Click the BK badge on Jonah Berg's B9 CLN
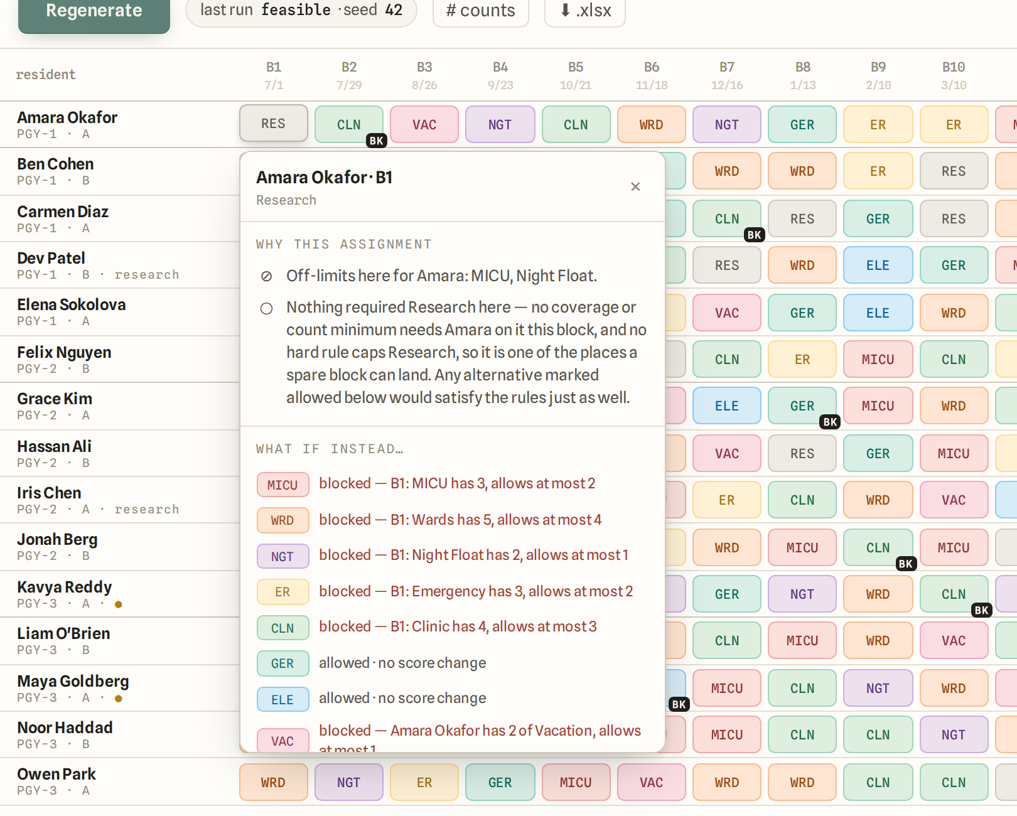 point(905,564)
